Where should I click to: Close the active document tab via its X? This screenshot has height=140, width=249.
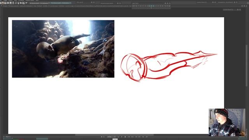pos(70,3)
